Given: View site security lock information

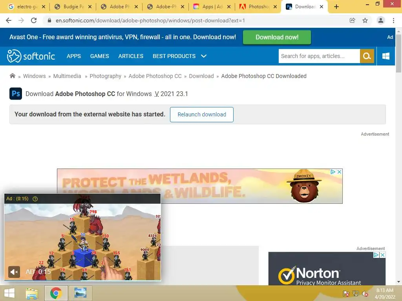Looking at the screenshot, I should [49, 20].
